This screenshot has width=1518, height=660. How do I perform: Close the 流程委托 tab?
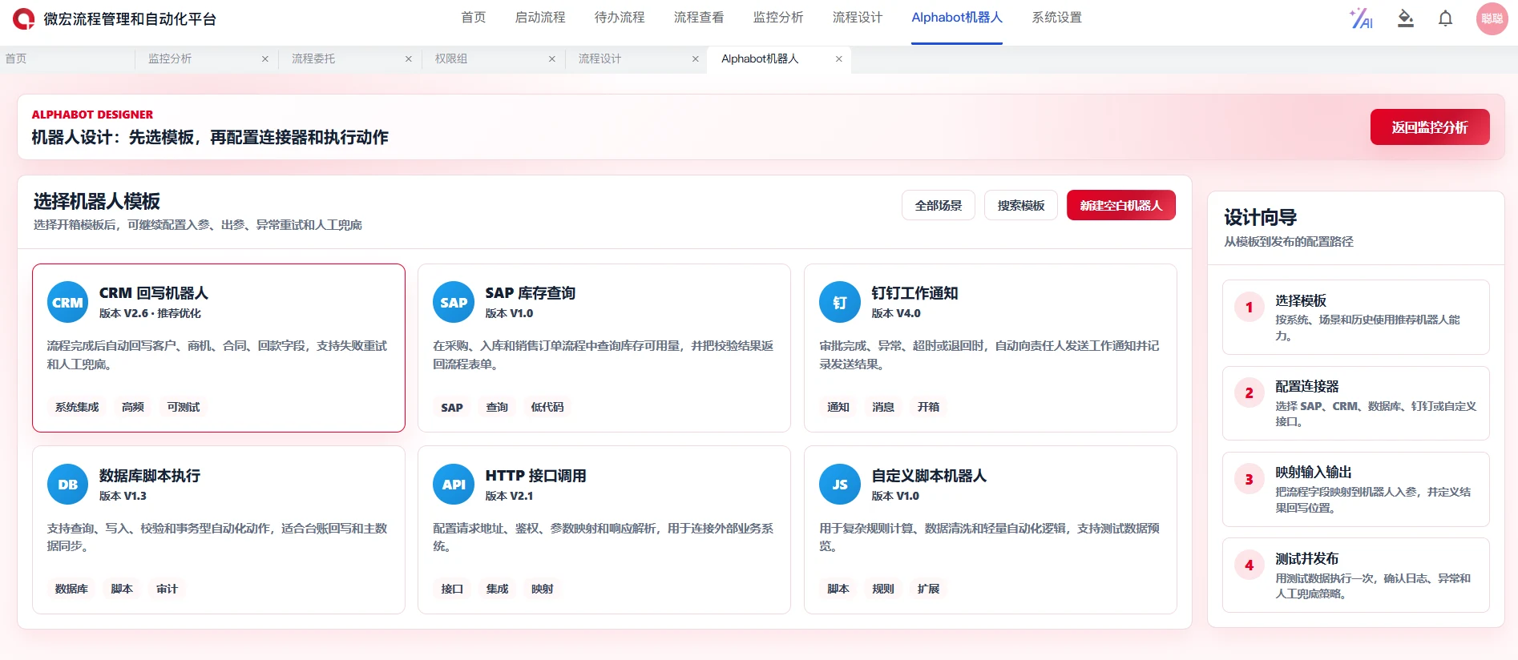click(x=409, y=58)
